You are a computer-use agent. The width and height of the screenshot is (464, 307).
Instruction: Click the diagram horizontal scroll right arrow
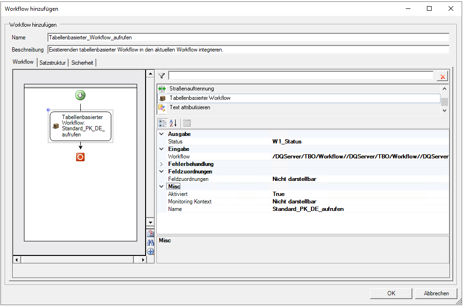[x=143, y=260]
